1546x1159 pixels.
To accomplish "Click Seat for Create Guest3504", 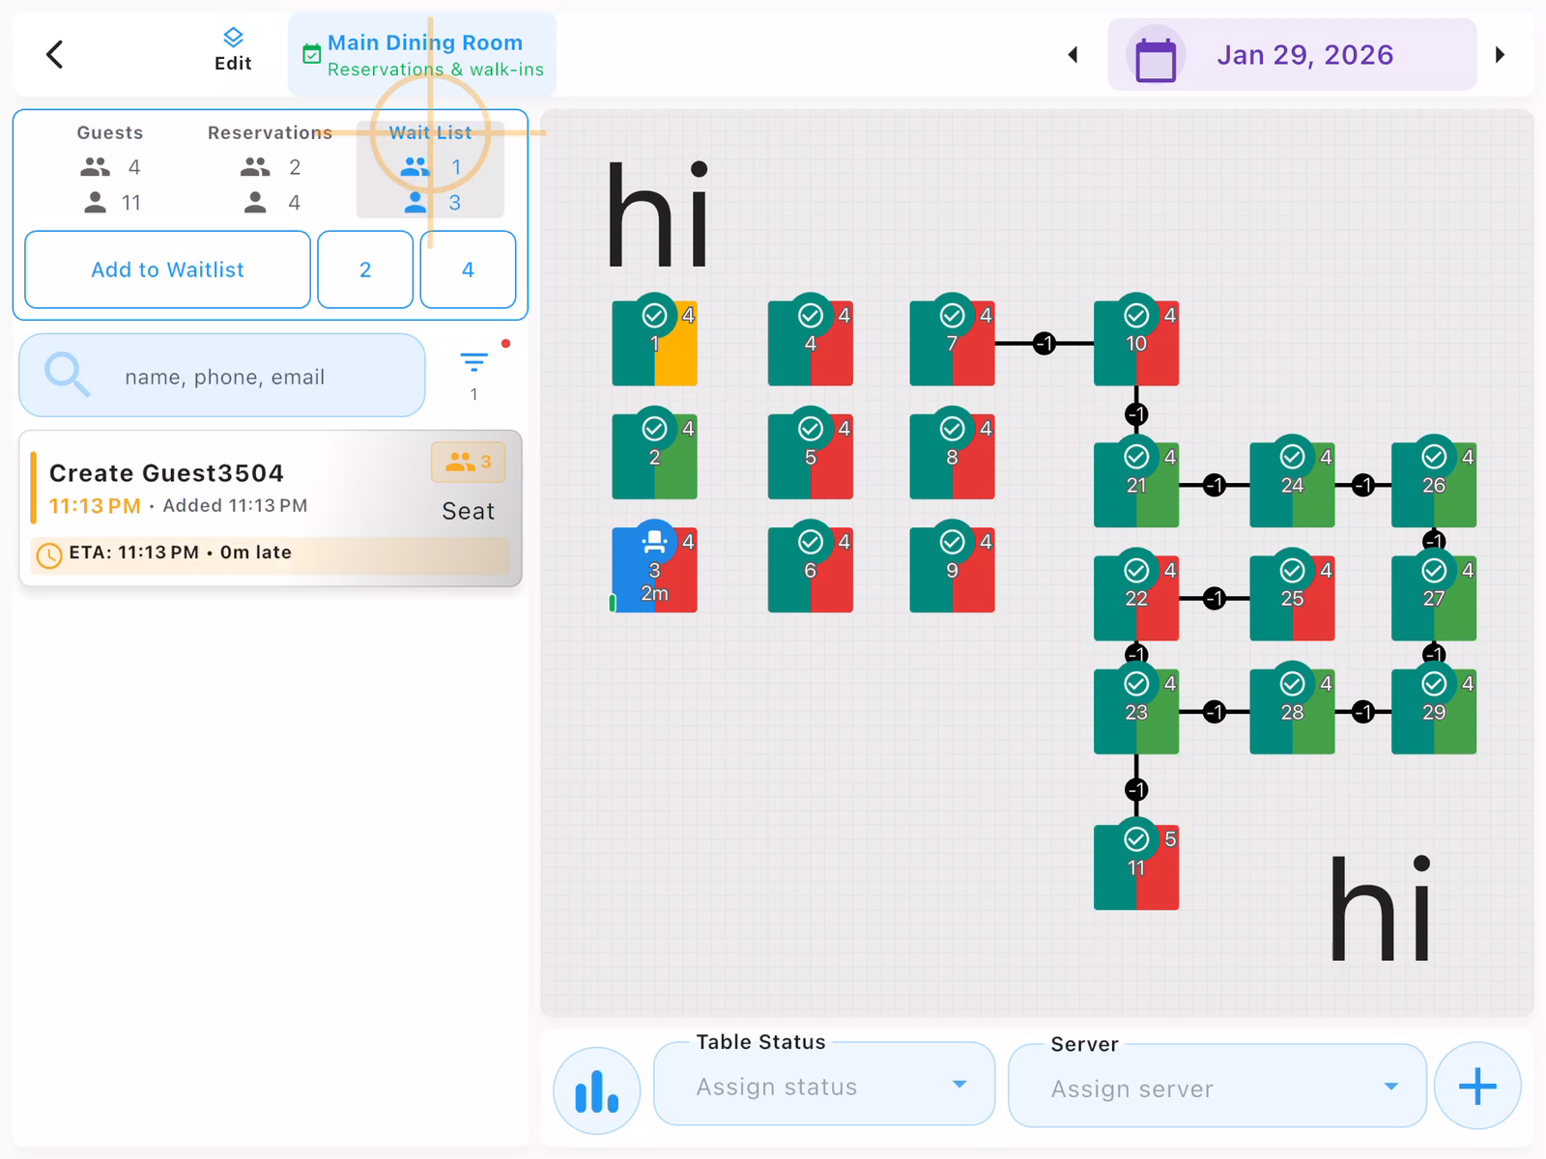I will [468, 511].
